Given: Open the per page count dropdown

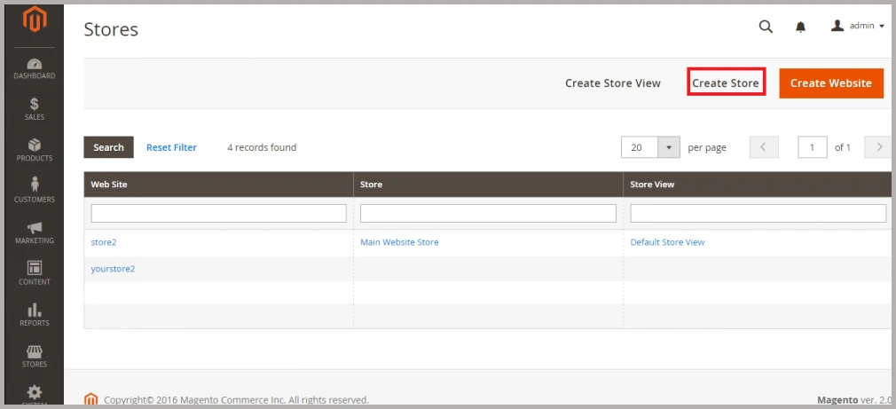Looking at the screenshot, I should pyautogui.click(x=669, y=147).
